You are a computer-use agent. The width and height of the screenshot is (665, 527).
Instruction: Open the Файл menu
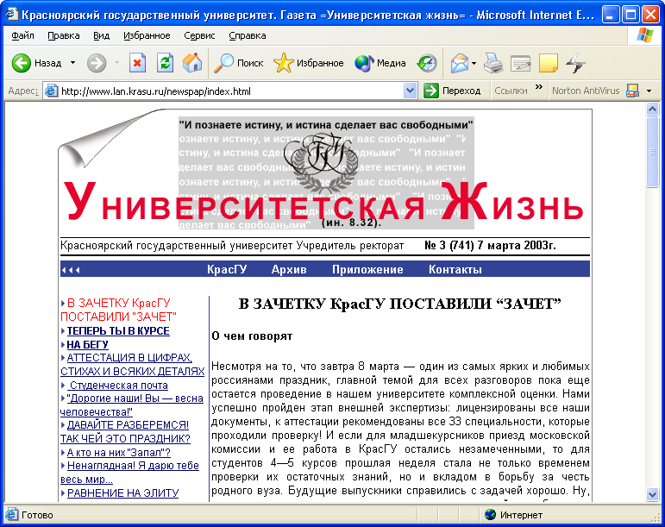pyautogui.click(x=22, y=35)
